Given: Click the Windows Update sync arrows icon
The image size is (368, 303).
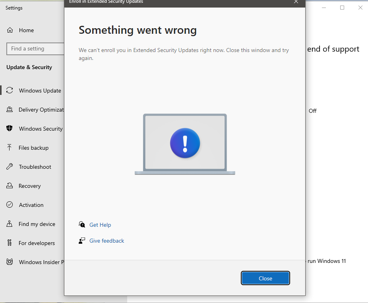Looking at the screenshot, I should (x=10, y=90).
